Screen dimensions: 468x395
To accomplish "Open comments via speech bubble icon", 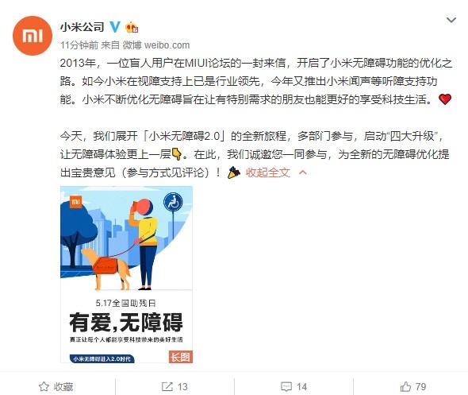I will coord(286,386).
